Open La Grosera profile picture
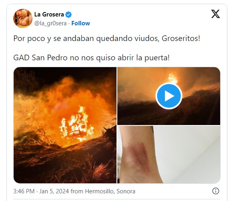The width and height of the screenshot is (229, 201). [x=23, y=18]
